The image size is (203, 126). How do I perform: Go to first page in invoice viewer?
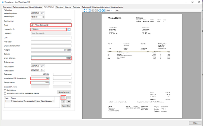[x=93, y=10]
